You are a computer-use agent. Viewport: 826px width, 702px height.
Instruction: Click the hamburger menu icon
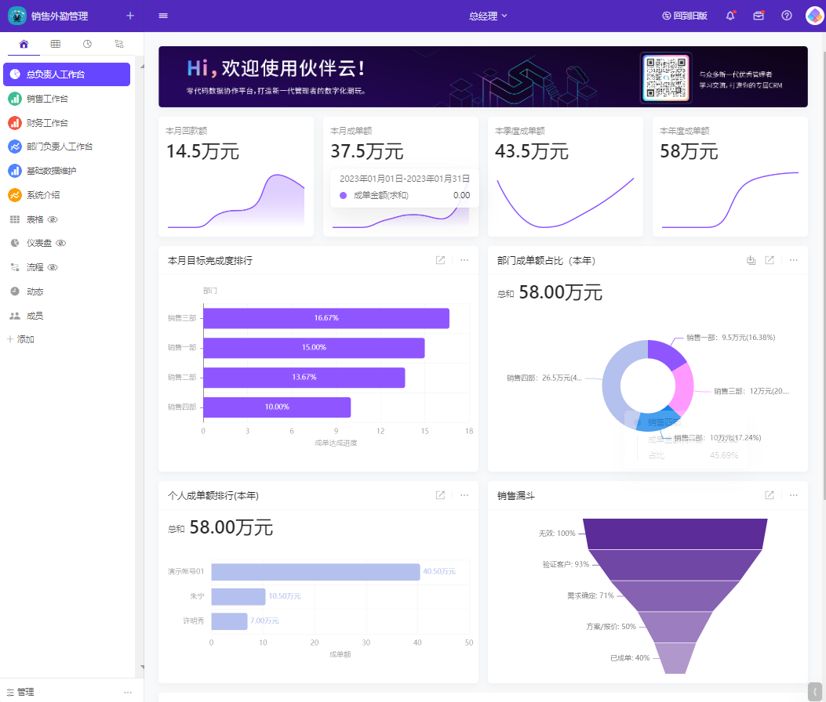coord(163,16)
